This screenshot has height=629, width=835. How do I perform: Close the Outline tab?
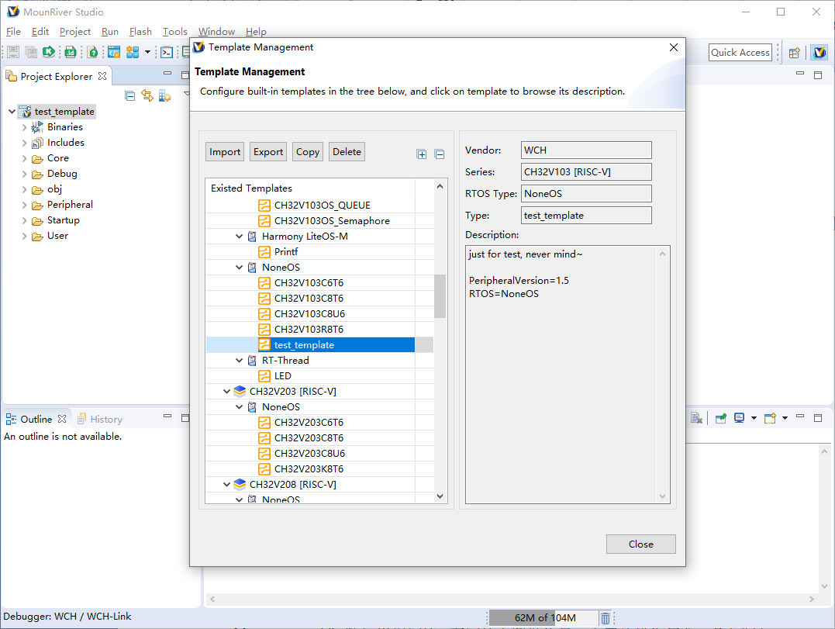62,419
